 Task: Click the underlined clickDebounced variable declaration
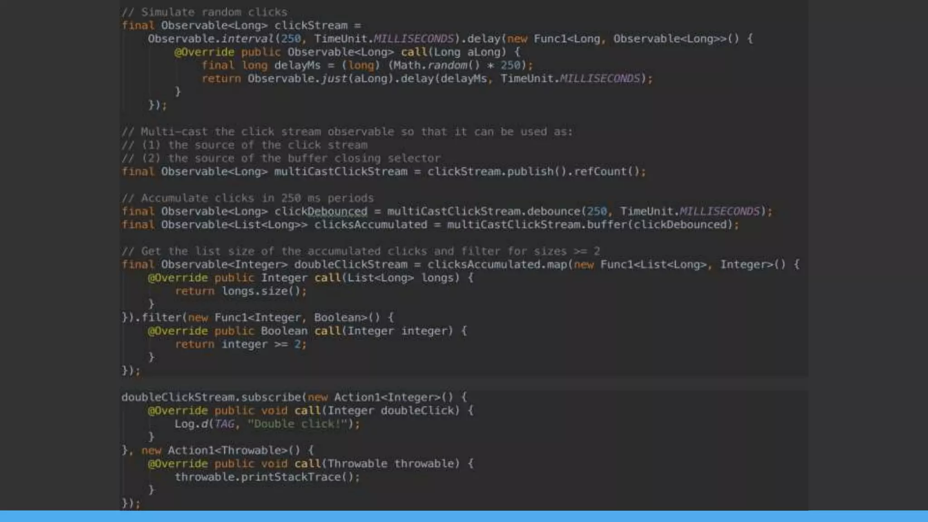coord(320,212)
